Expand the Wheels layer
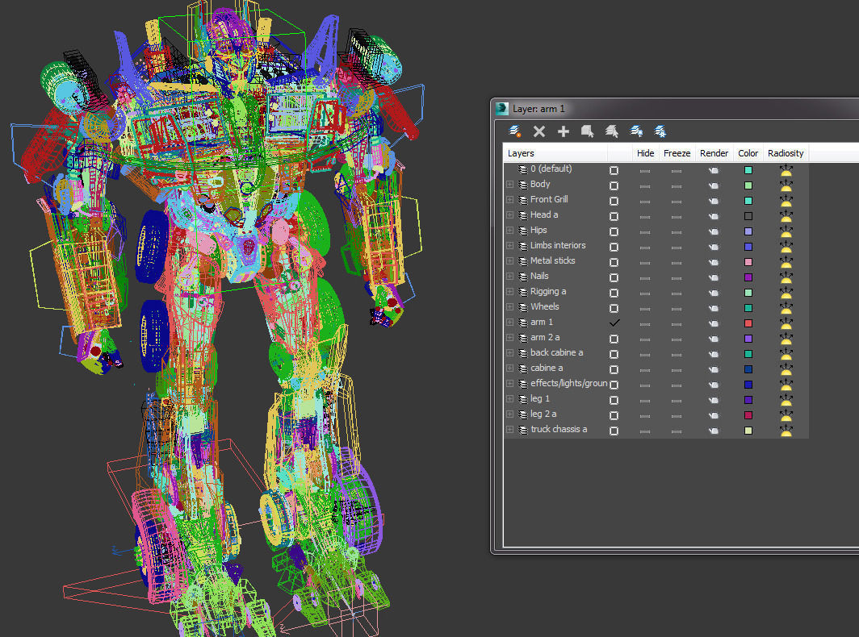 pos(510,307)
